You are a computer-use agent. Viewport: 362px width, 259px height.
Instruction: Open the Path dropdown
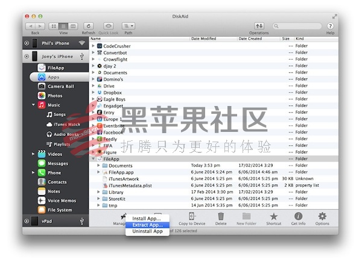click(x=129, y=26)
